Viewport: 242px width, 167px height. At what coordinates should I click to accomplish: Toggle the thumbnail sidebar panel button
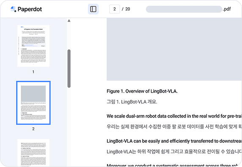tap(93, 9)
